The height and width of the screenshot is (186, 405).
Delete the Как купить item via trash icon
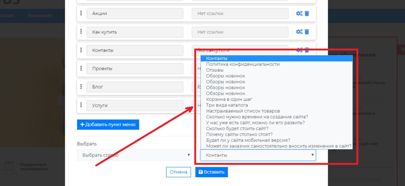307,32
